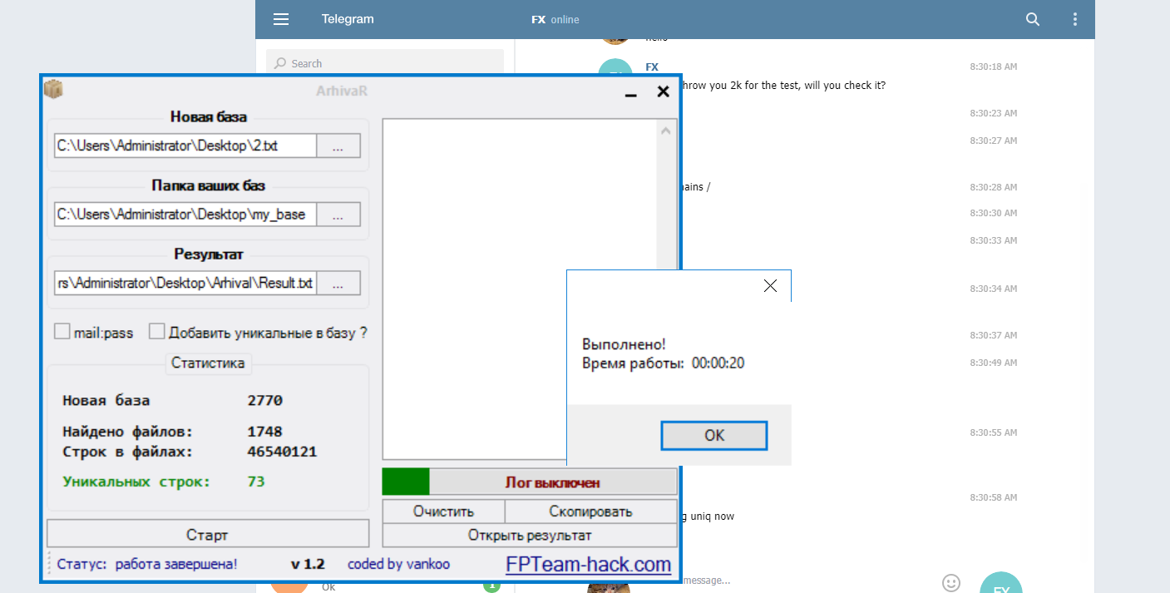Click the empty log output area
The width and height of the screenshot is (1170, 593).
tap(520, 289)
